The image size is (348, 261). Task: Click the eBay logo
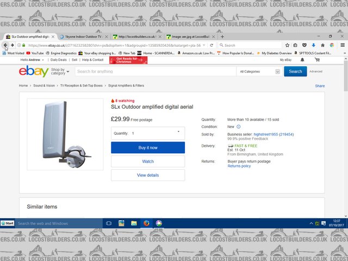click(x=34, y=71)
